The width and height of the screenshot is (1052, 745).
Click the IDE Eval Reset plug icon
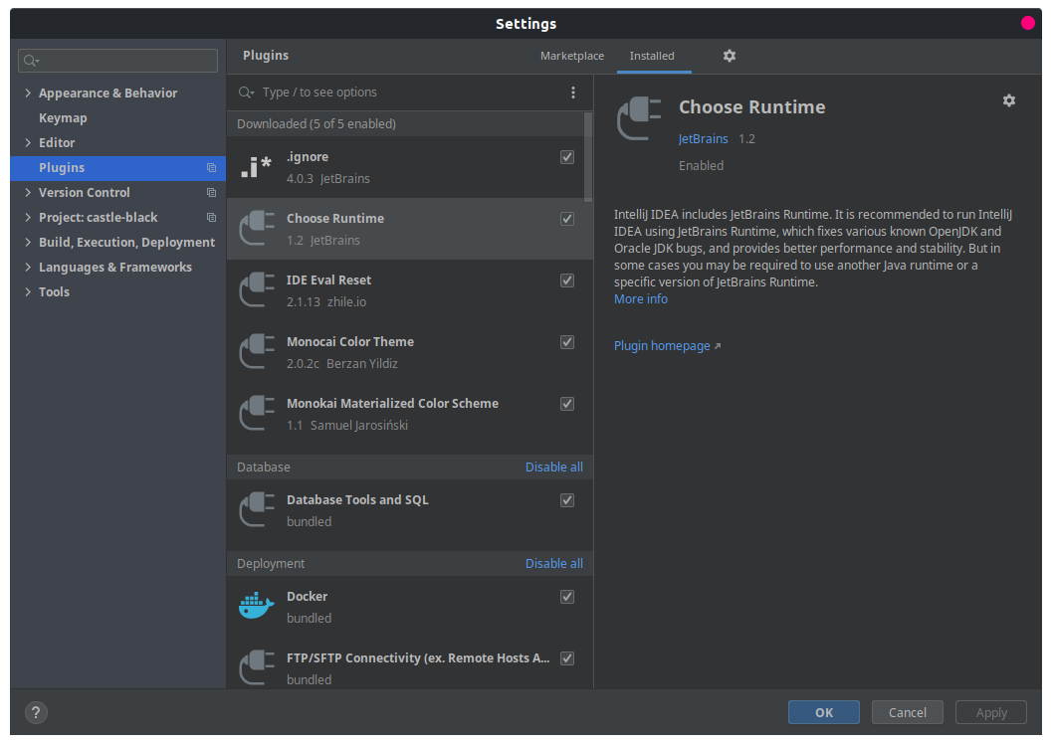click(x=256, y=290)
